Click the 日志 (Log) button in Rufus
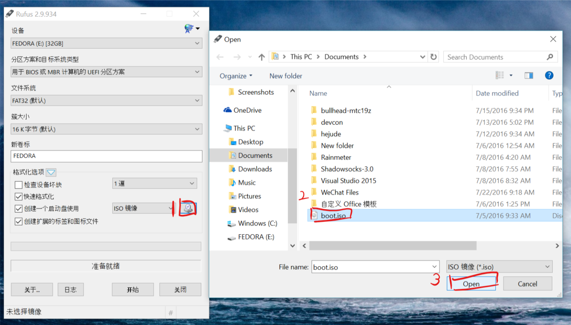 (71, 289)
